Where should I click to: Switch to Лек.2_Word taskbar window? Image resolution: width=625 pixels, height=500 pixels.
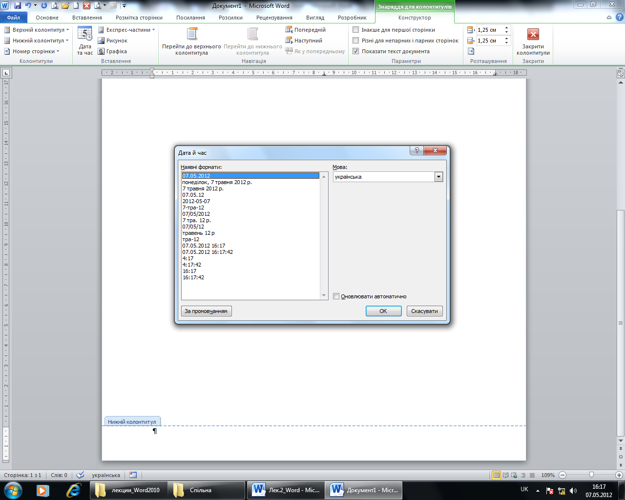(x=286, y=490)
